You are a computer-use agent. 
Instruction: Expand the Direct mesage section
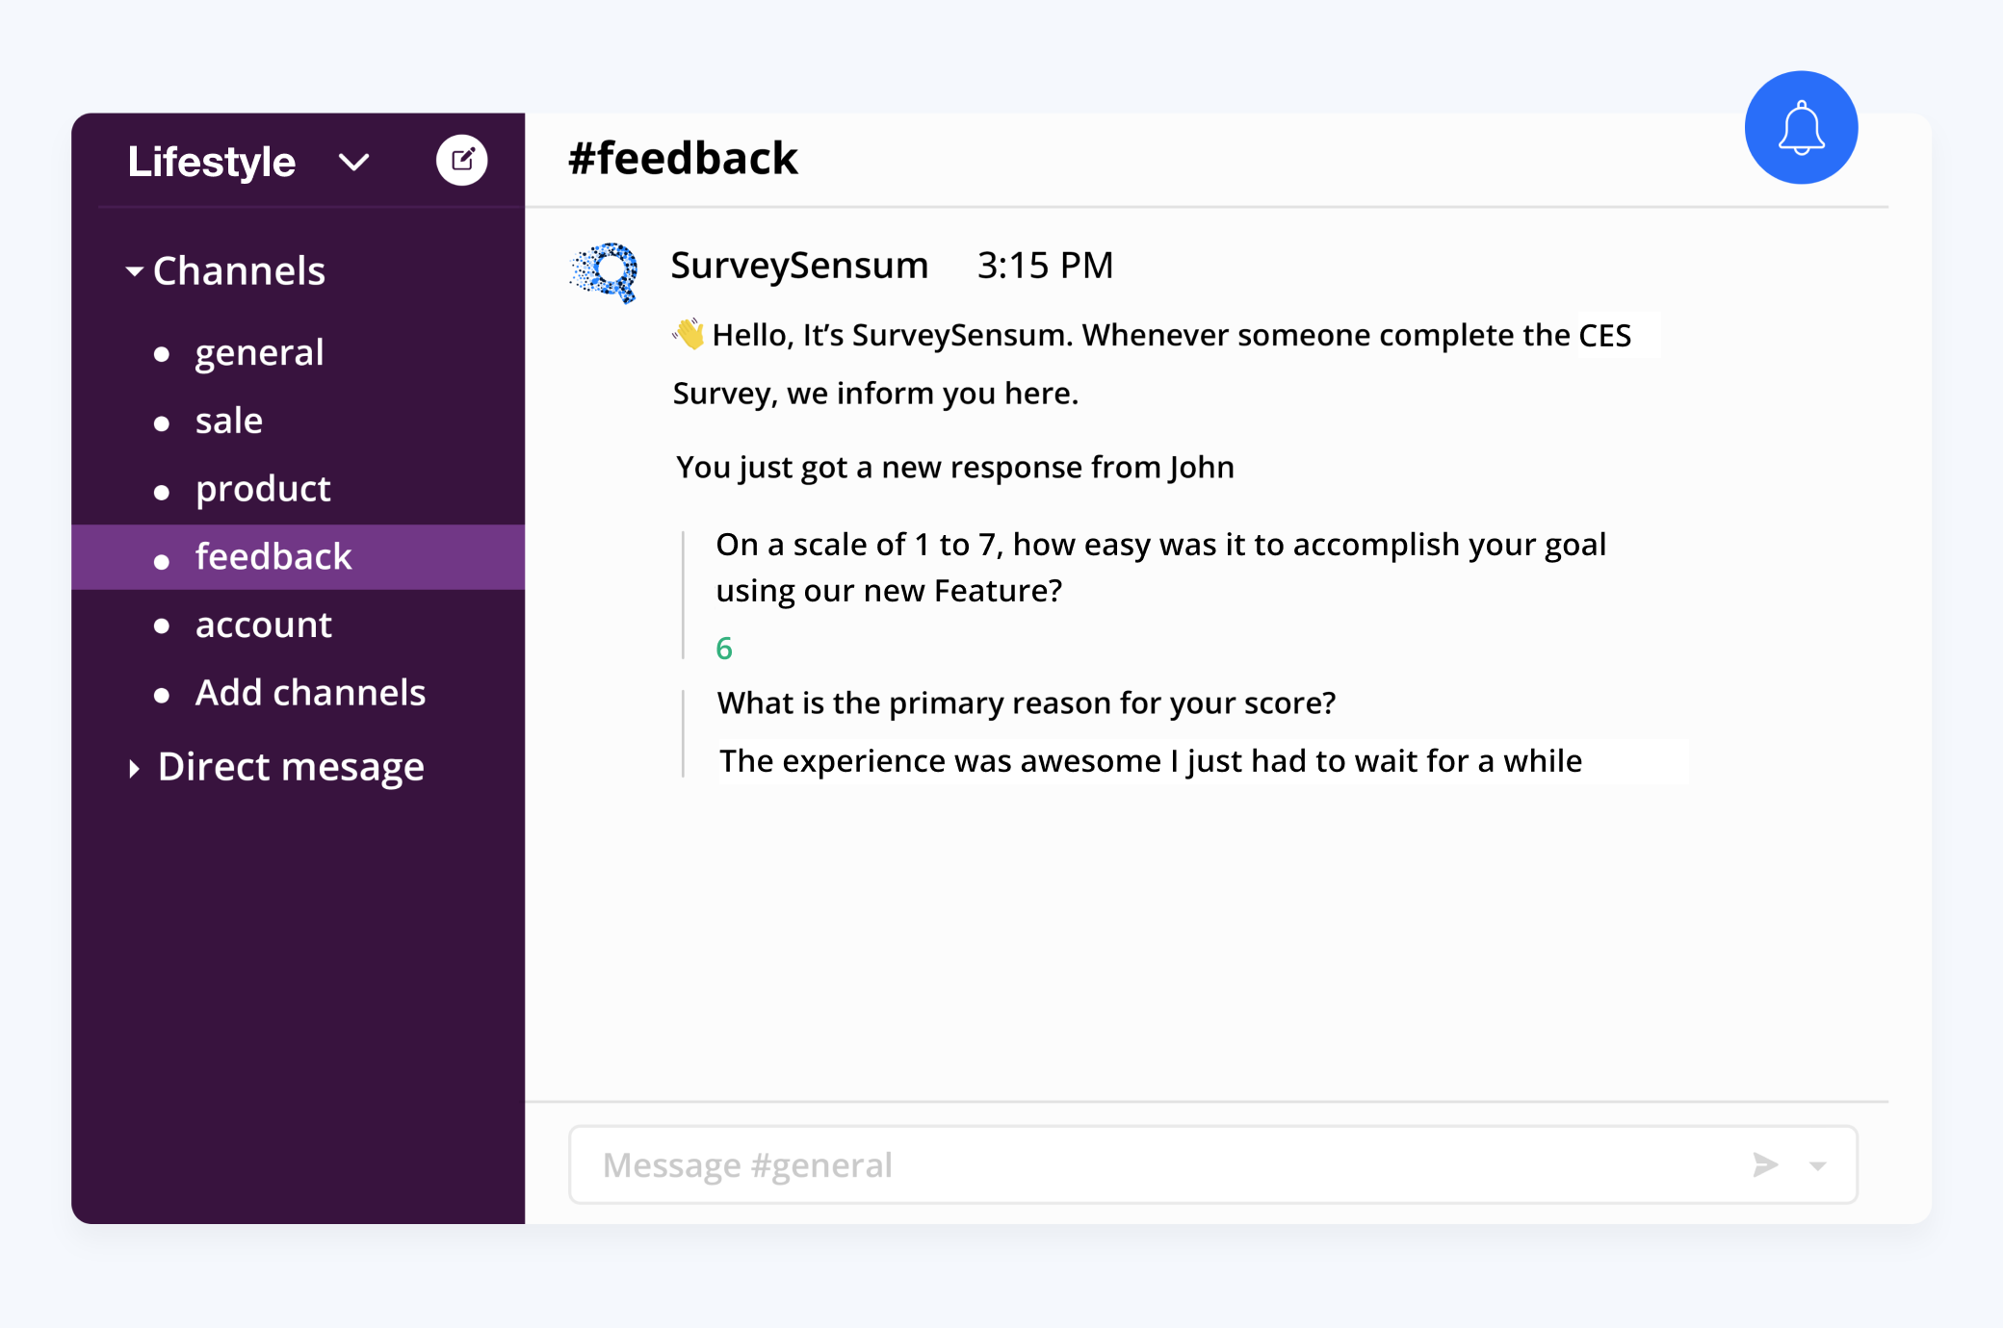click(134, 768)
